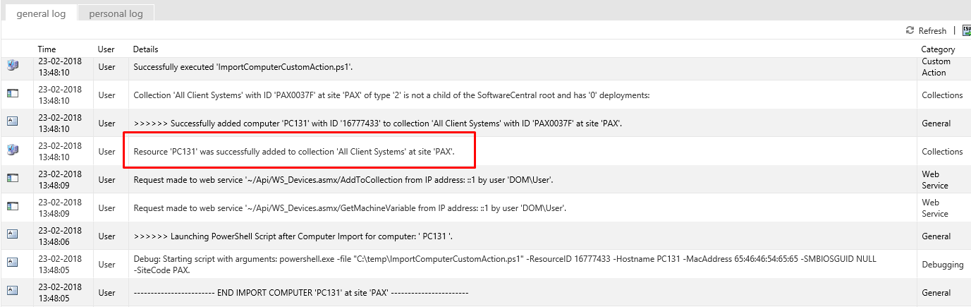
Task: Click the Details column header
Action: click(145, 49)
